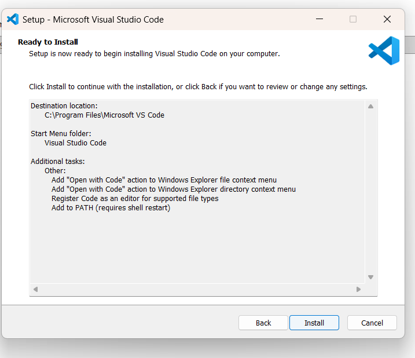Click the 'Destination location:' label

(64, 106)
